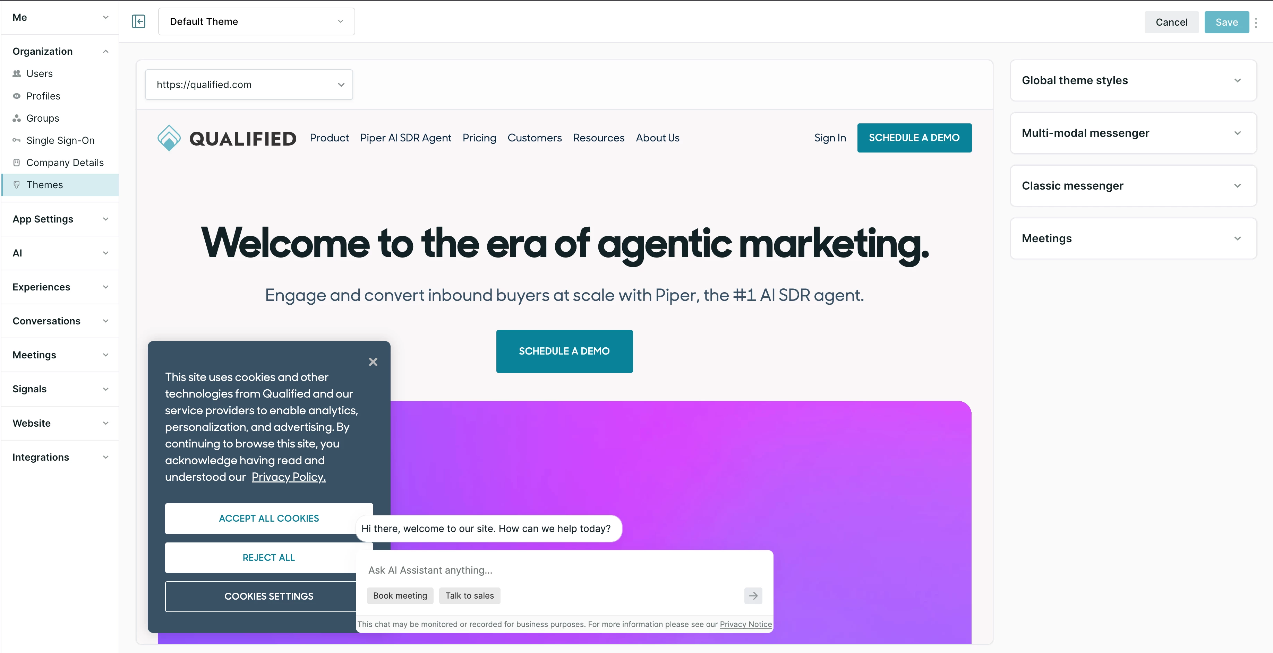This screenshot has height=653, width=1273.
Task: Expand the App Settings sidebar menu
Action: (x=59, y=219)
